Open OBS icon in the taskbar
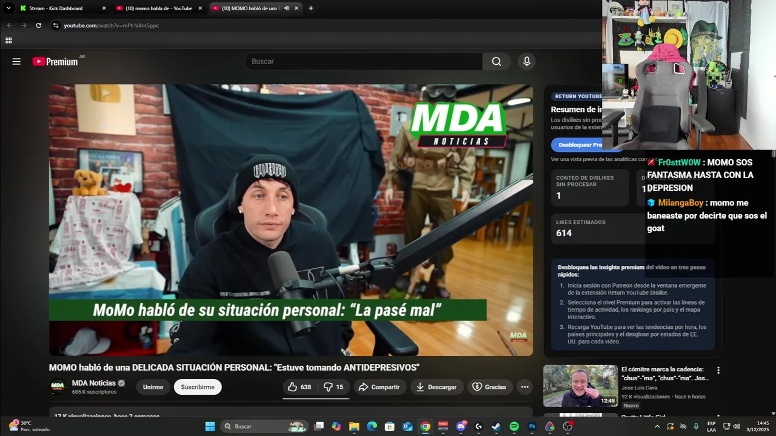The width and height of the screenshot is (776, 436). 567,426
